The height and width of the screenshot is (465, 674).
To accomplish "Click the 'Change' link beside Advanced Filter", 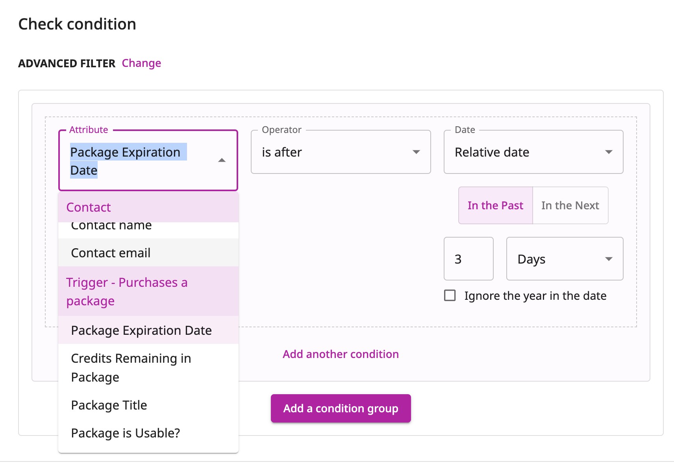I will [x=141, y=63].
